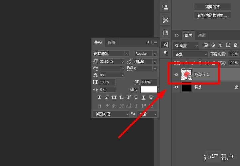Switch to the 通道 tab
The image size is (240, 166).
click(202, 35)
